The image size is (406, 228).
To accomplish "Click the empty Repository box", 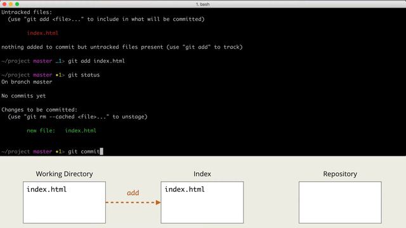I will pyautogui.click(x=340, y=203).
